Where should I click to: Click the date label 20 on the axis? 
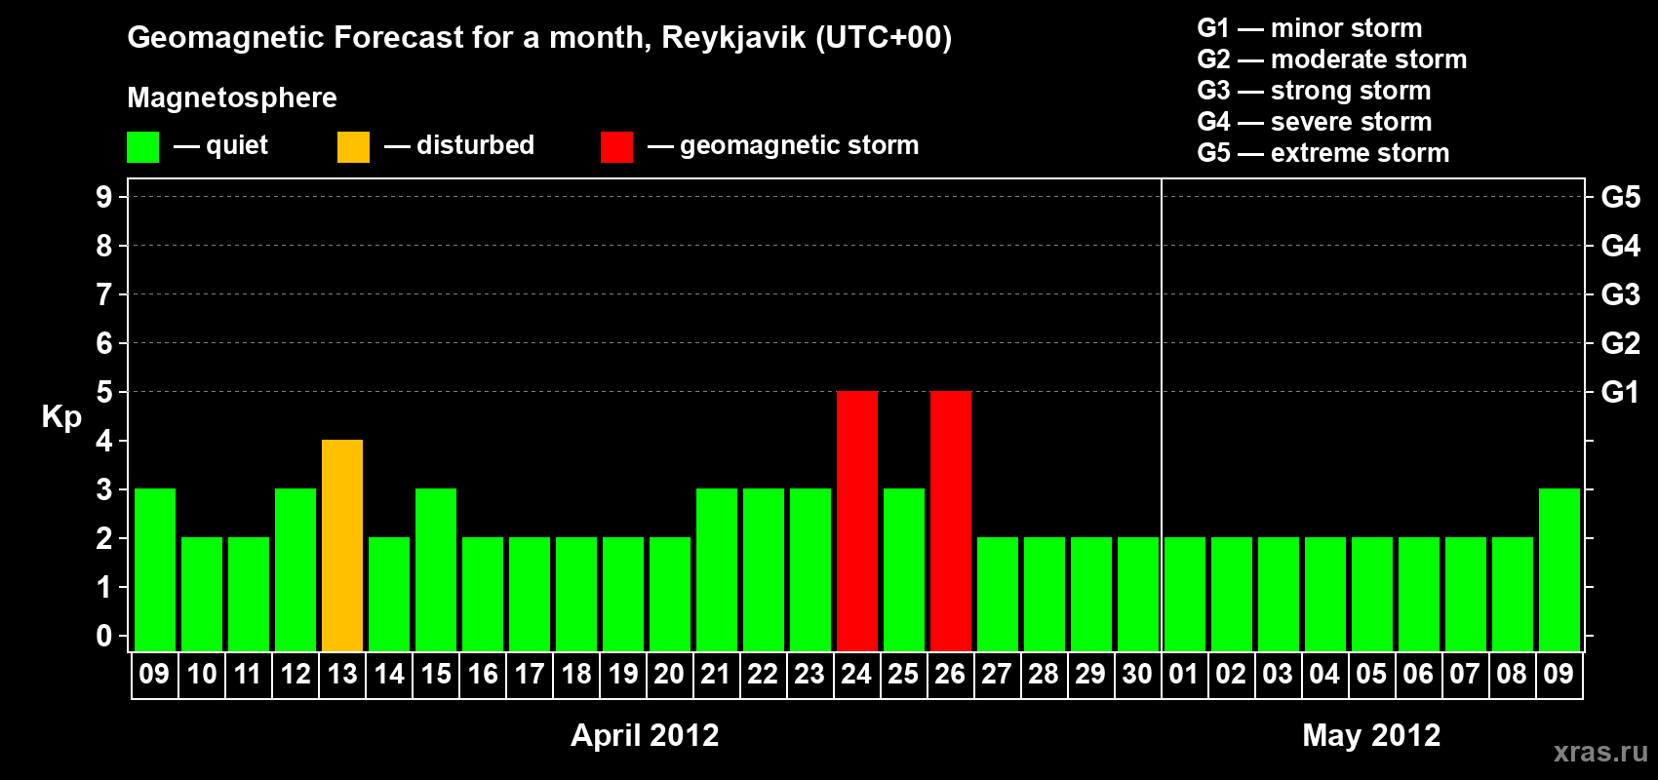[x=670, y=674]
